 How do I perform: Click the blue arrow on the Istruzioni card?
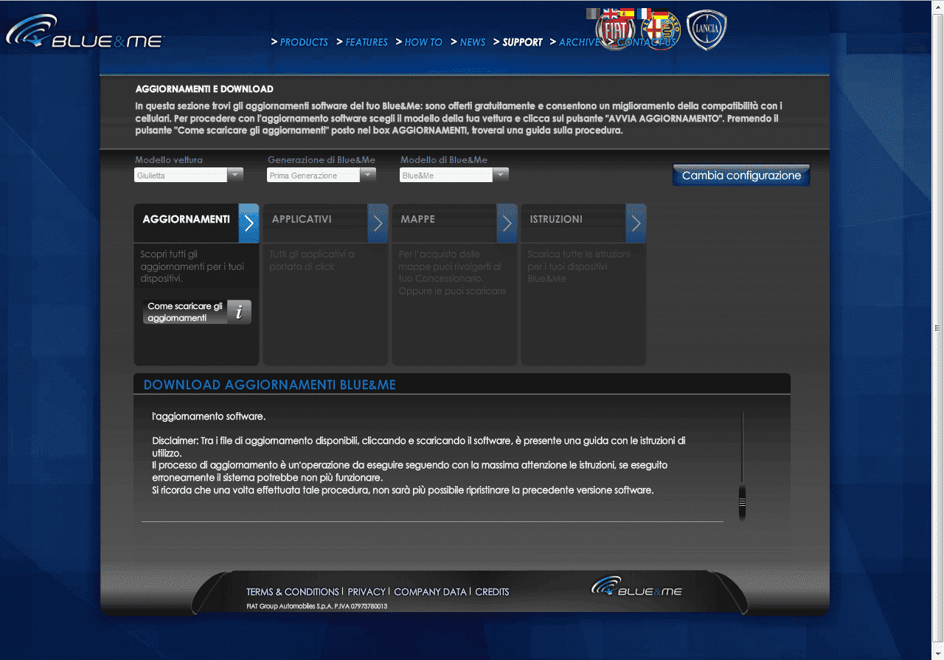[x=636, y=223]
